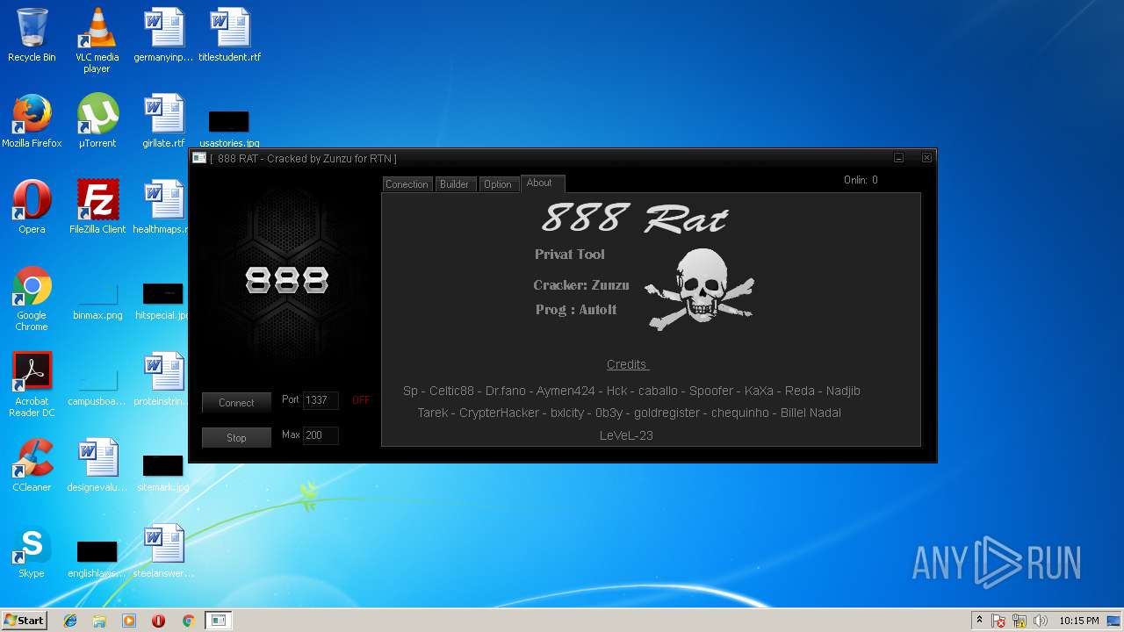This screenshot has height=632, width=1124.
Task: Open Google Chrome desktop shortcut
Action: click(32, 298)
